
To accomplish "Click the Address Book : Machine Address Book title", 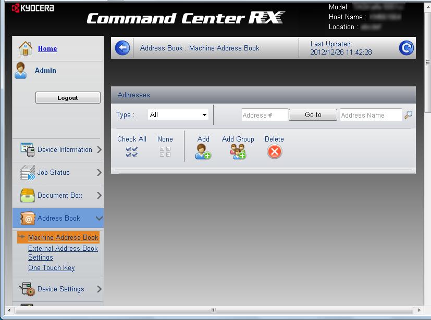I will click(x=200, y=48).
